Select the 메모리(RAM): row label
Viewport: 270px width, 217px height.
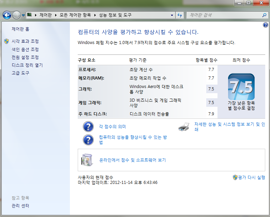tap(91, 78)
